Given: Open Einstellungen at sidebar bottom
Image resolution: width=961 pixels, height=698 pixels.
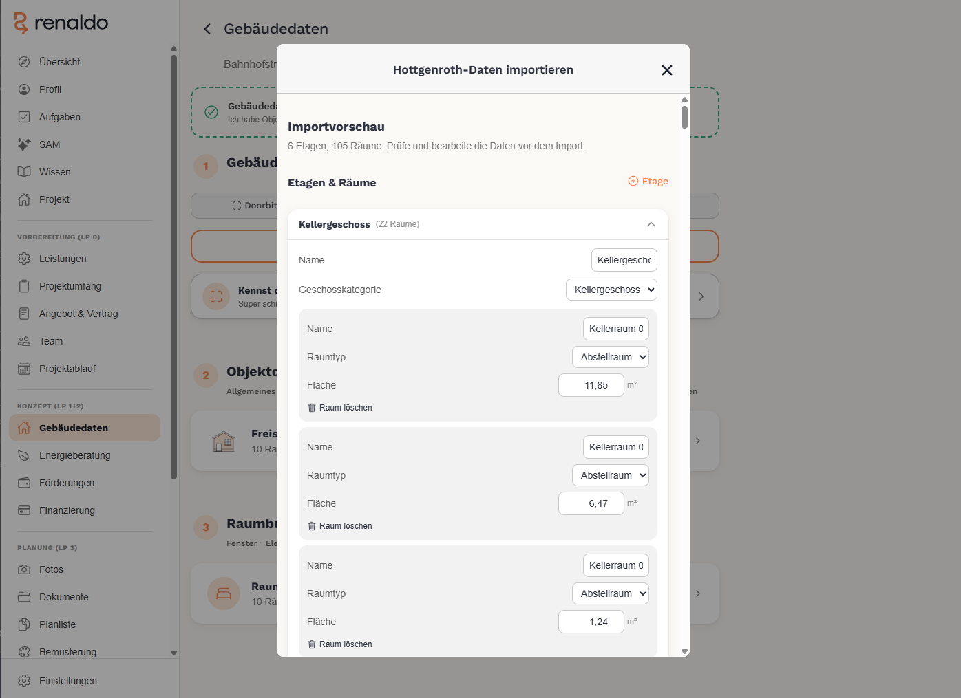Looking at the screenshot, I should click(x=85, y=681).
